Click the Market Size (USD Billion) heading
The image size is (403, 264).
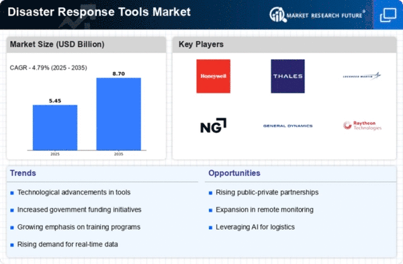(x=57, y=44)
